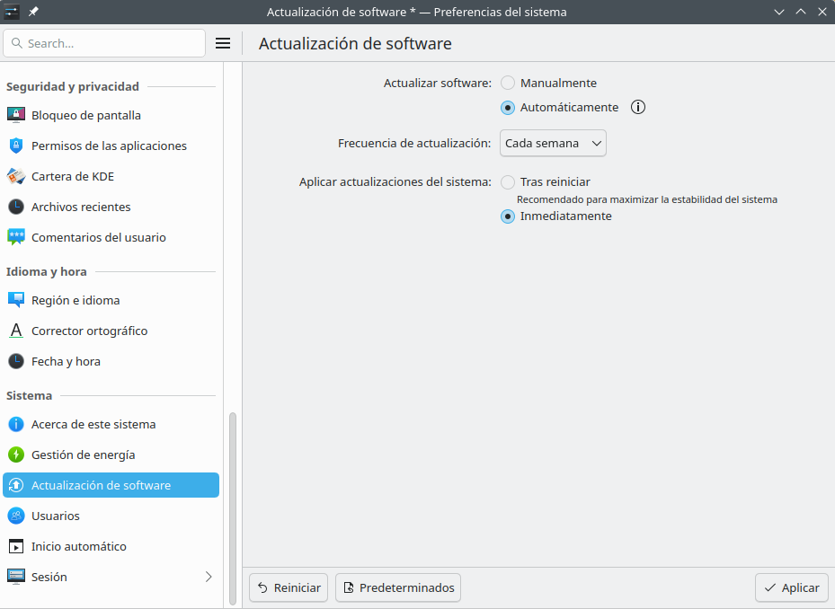
Task: Choose the Tras reiniciar option
Action: pos(508,181)
